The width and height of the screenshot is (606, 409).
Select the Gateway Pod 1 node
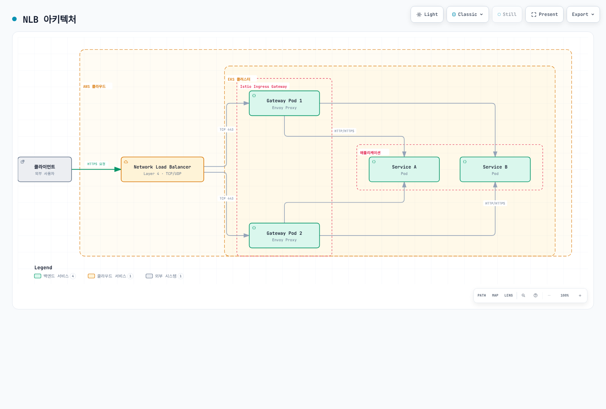(x=284, y=103)
